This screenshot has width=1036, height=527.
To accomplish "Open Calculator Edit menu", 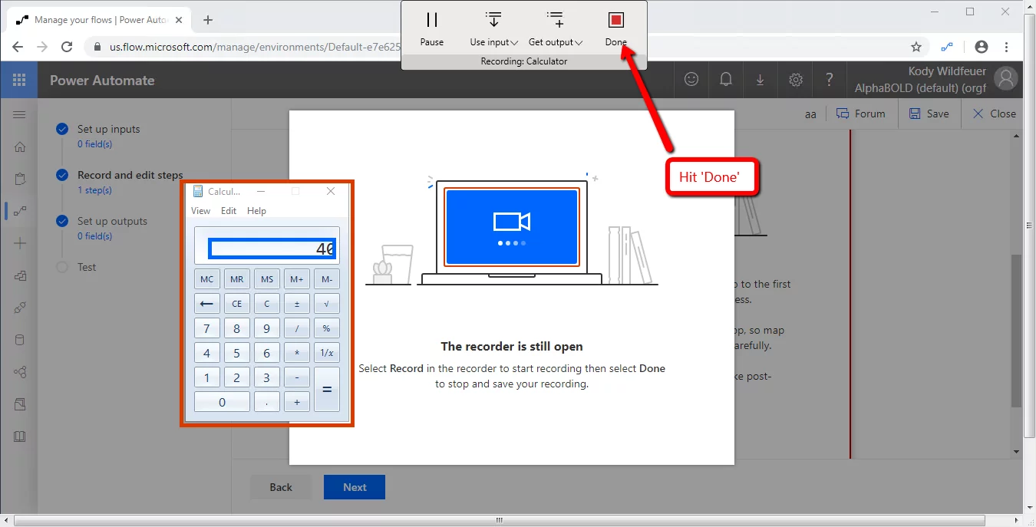I will coord(229,211).
